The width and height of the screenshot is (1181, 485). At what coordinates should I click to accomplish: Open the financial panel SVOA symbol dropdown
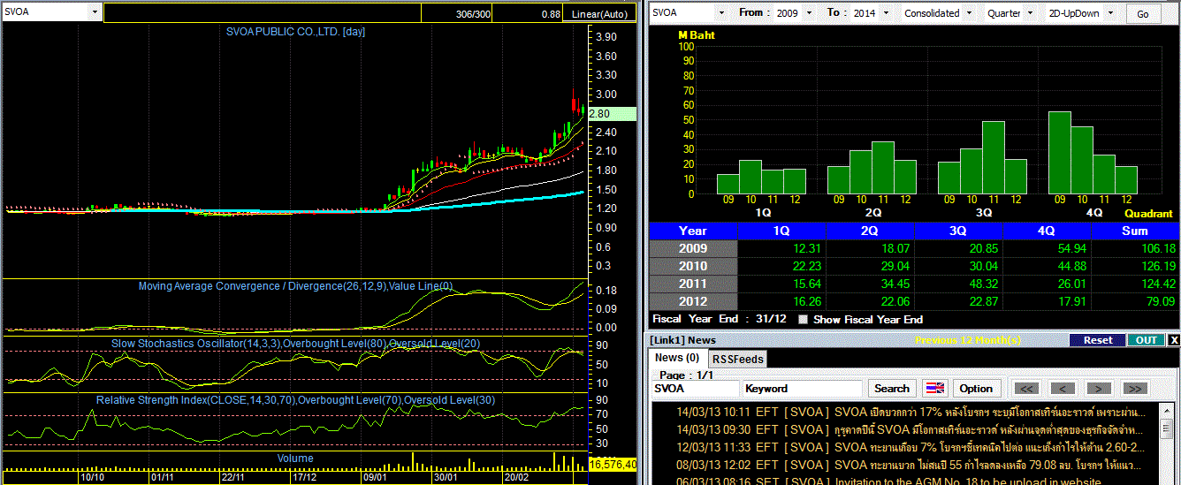pos(721,13)
